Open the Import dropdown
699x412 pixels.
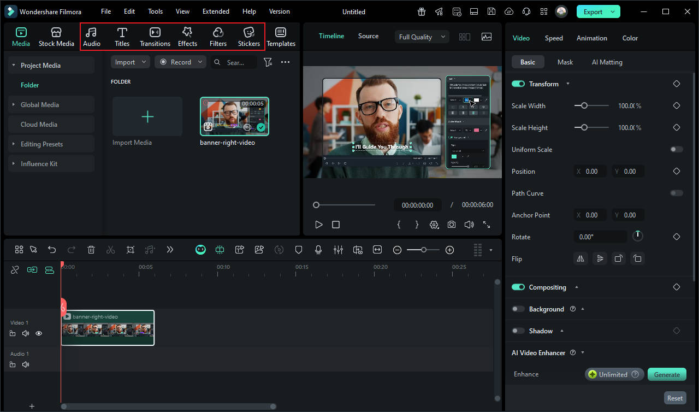pyautogui.click(x=131, y=62)
